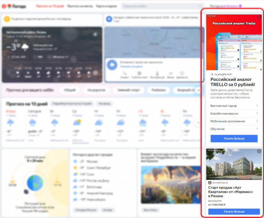Click the blue snow cloud icon in map card

pyautogui.click(x=112, y=65)
